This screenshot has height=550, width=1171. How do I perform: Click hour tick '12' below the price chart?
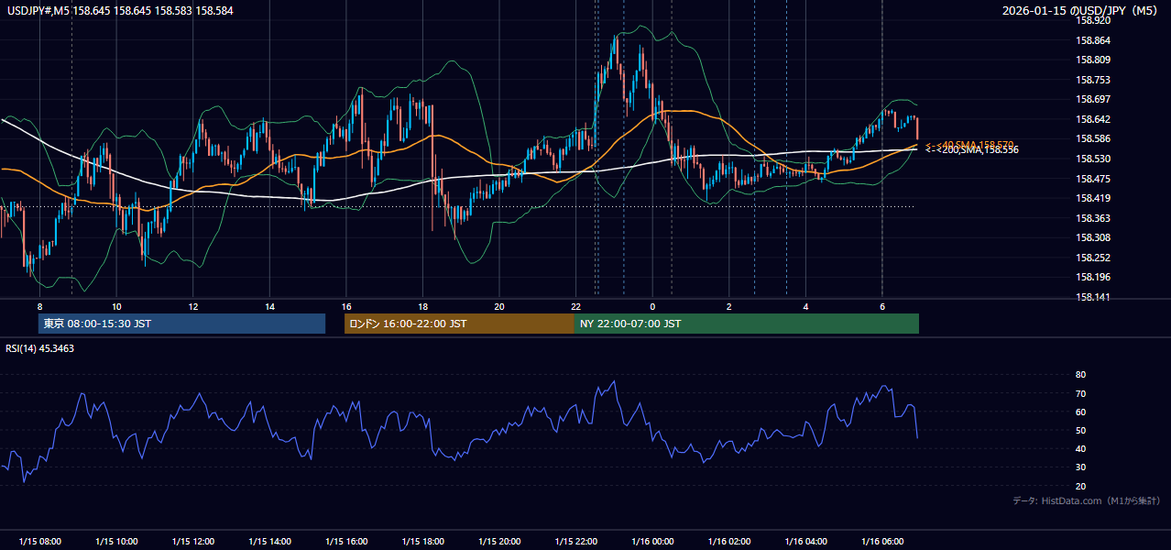pos(192,306)
